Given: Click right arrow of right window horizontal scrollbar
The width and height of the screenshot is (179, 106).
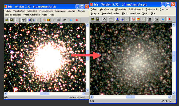Looking at the screenshot, I should coord(170,97).
